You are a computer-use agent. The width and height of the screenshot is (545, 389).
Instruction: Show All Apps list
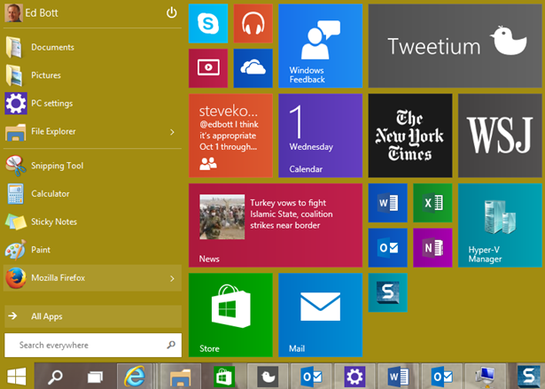click(x=92, y=316)
